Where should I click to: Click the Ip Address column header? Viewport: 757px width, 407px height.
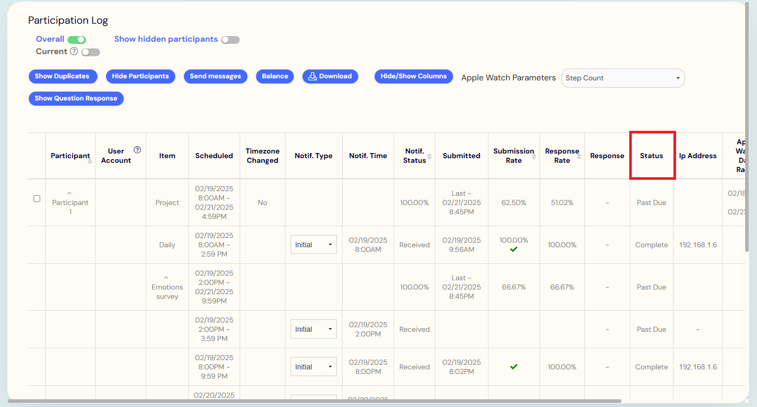[x=698, y=156]
